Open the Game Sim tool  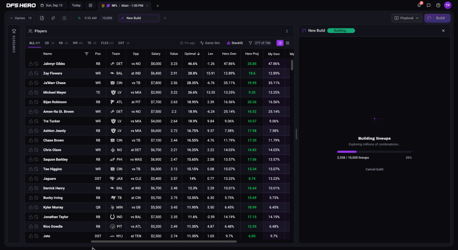[210, 43]
